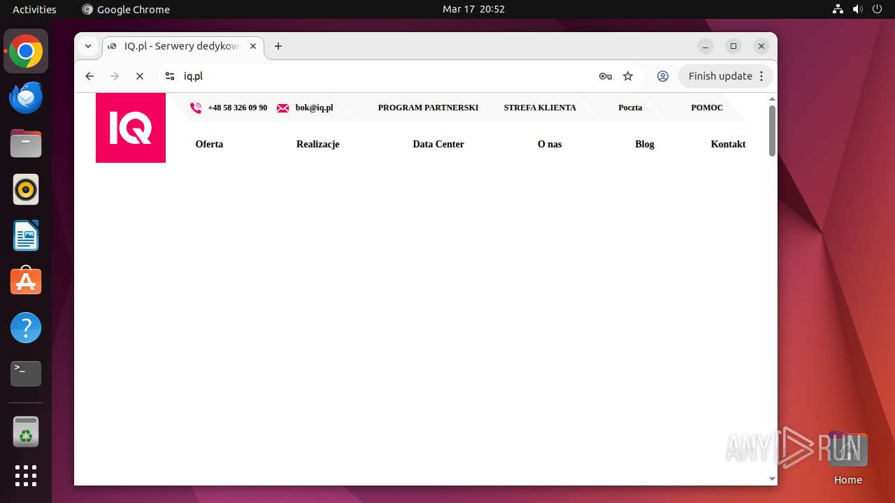Expand the tab search dropdown arrow
Screen dimensions: 895x503
coord(88,46)
